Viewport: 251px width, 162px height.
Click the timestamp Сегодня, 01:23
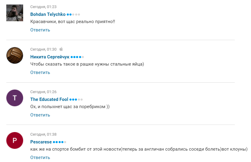43,7
